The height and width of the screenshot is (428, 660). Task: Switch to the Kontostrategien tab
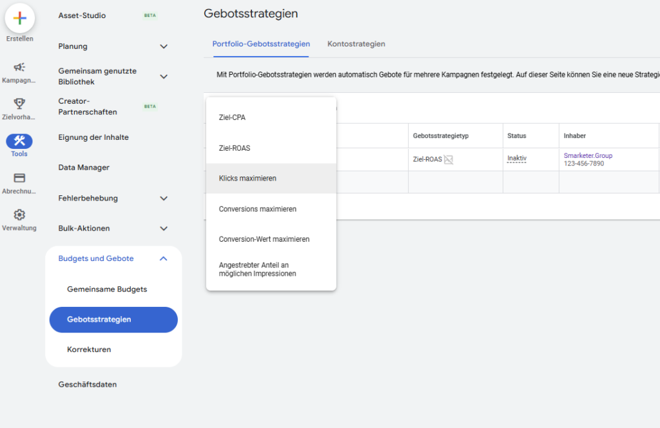tap(356, 44)
